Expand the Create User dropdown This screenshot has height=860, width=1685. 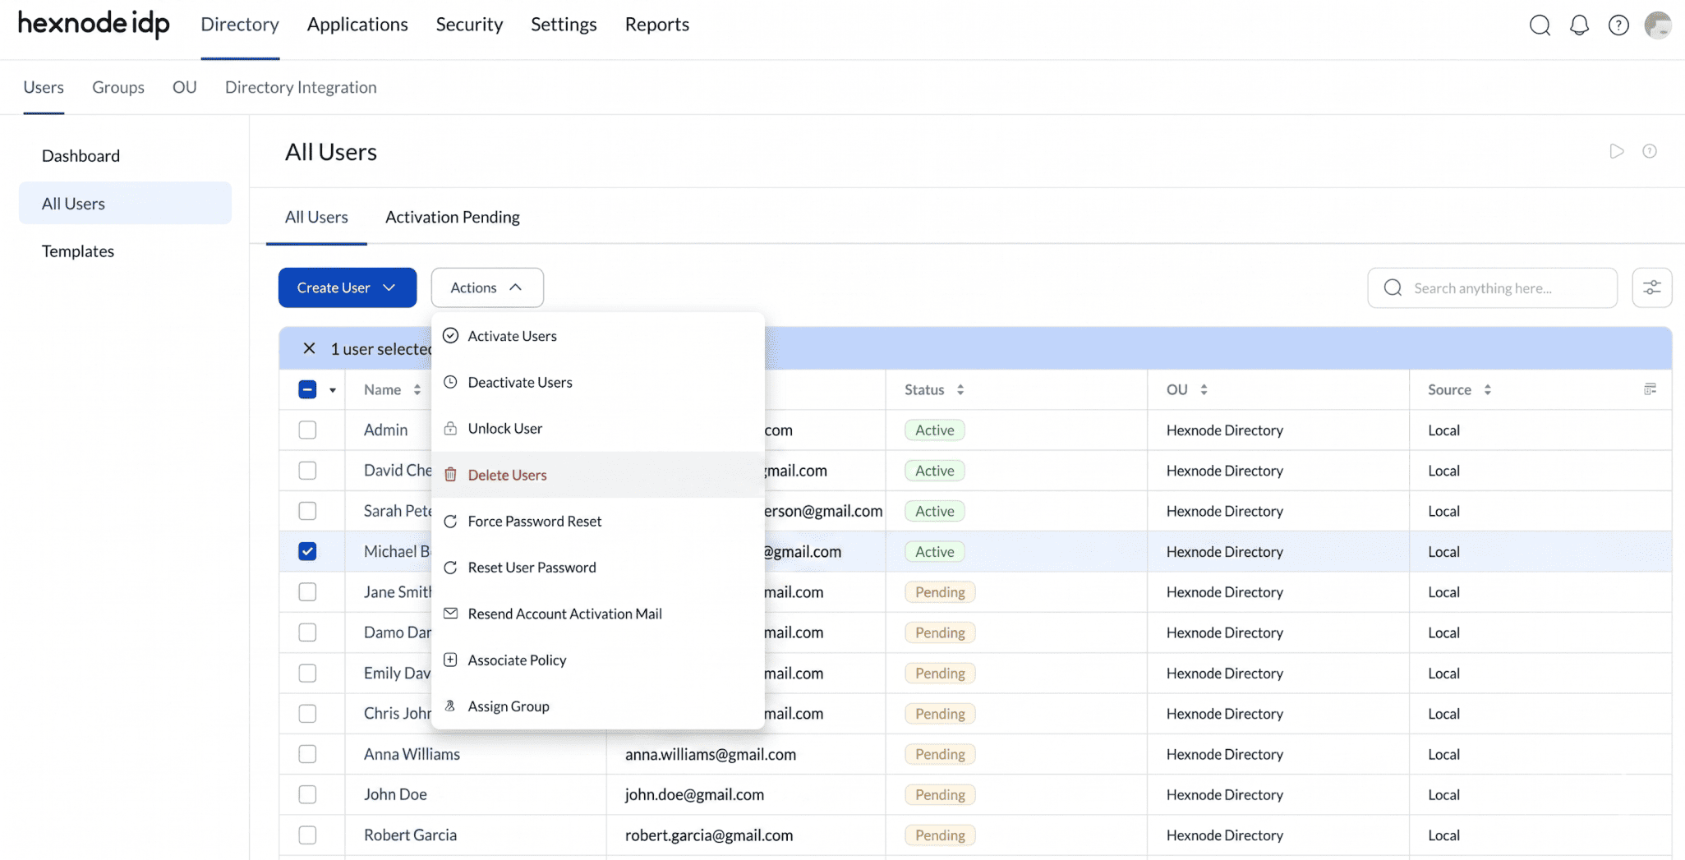[347, 287]
